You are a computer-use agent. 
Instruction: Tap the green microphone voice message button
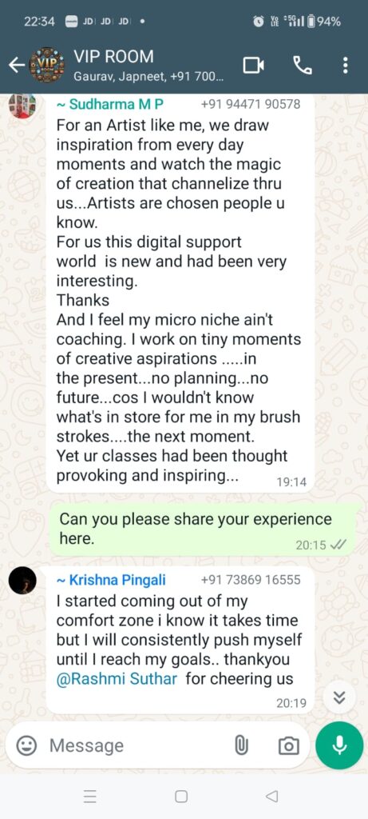pos(339,745)
